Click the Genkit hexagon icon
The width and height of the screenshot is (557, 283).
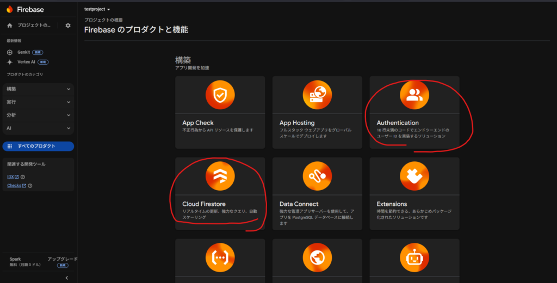tap(10, 53)
